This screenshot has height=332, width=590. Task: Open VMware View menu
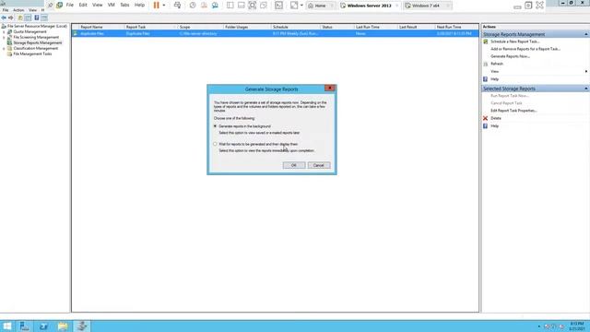[x=97, y=5]
